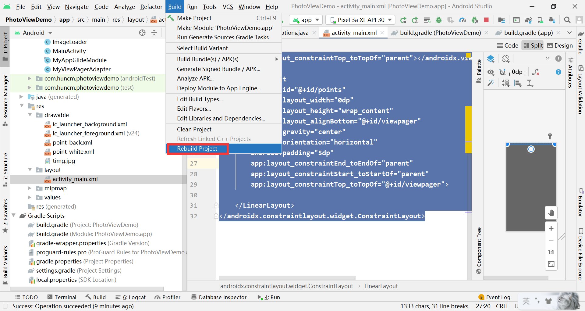Open the TODO tool window

pos(27,297)
